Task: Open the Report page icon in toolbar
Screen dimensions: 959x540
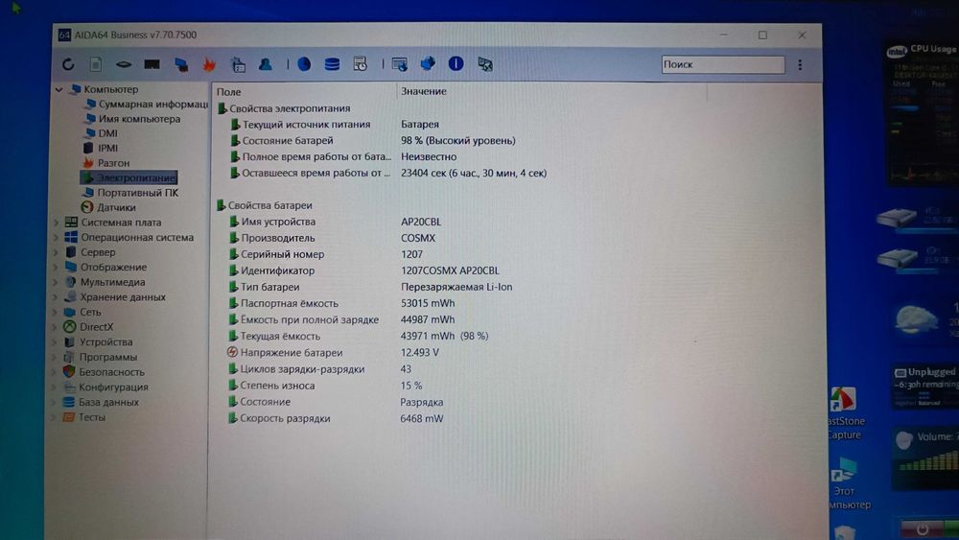Action: point(96,64)
